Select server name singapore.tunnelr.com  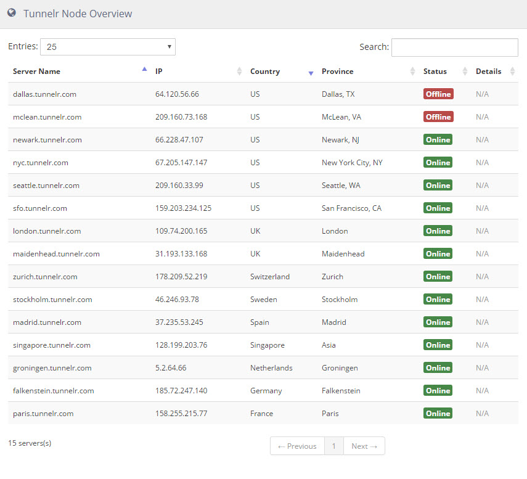click(52, 345)
